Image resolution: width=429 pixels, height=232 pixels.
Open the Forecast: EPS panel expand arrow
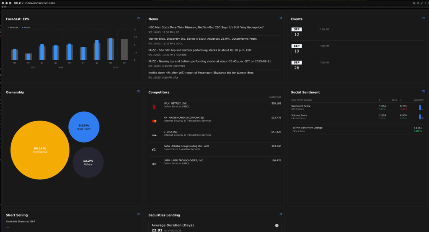click(138, 18)
